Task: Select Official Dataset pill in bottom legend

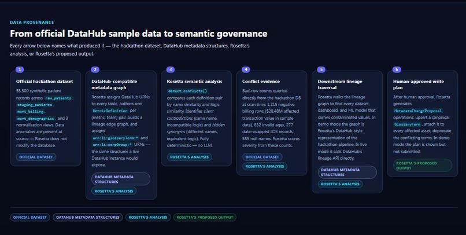Action: coord(30,218)
